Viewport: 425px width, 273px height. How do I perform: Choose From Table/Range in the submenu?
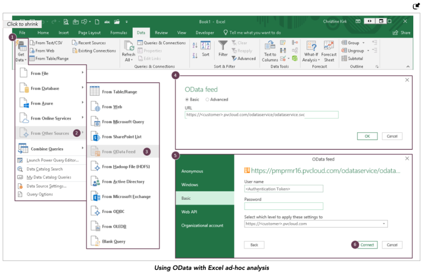123,92
